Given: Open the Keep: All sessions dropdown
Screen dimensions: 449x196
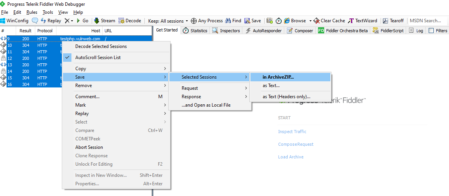Looking at the screenshot, I should (x=168, y=21).
